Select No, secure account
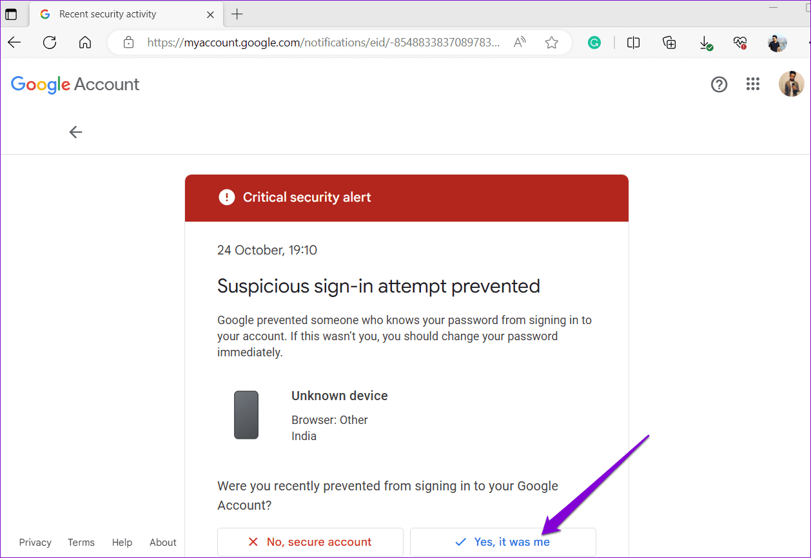This screenshot has width=811, height=558. (x=310, y=542)
